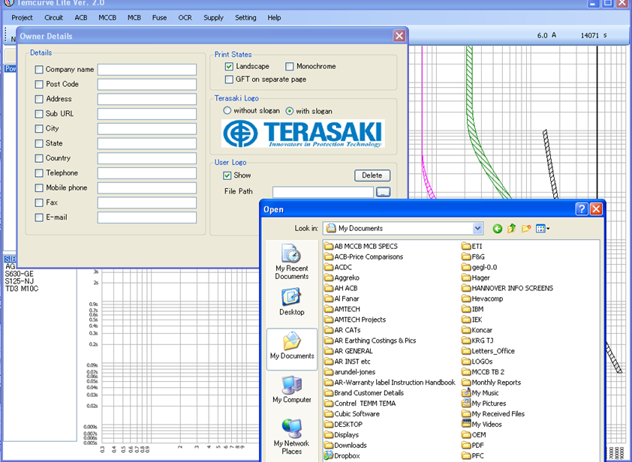Screen dimensions: 632x462
Task: Create new folder icon in Open dialog
Action: pyautogui.click(x=526, y=229)
